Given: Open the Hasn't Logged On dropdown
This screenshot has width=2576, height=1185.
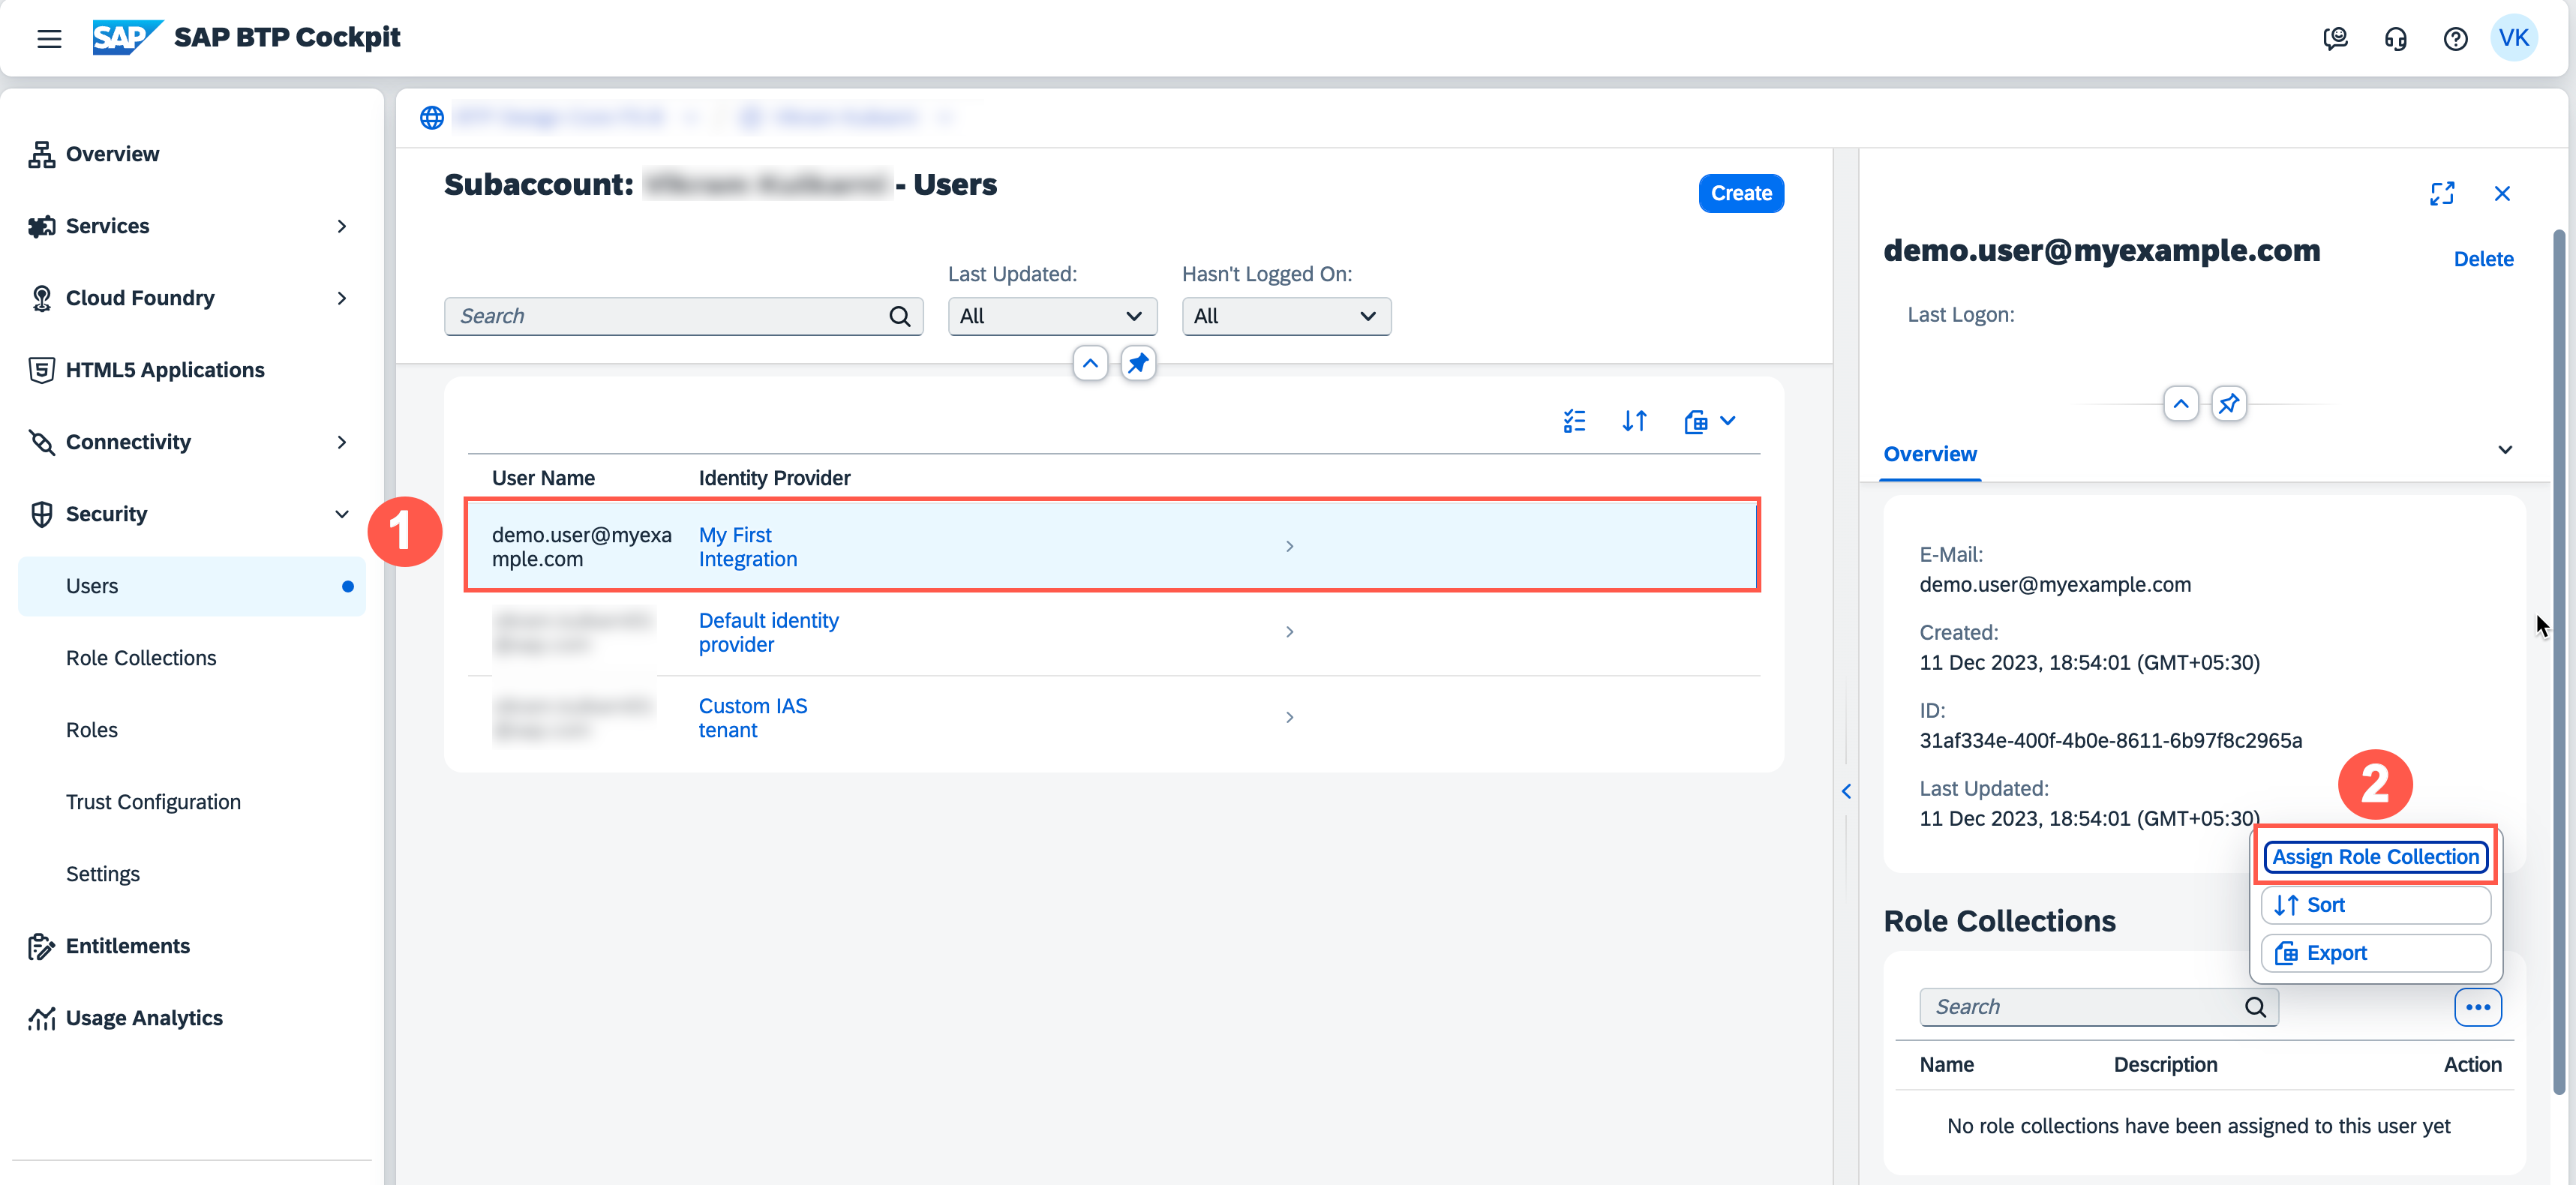Looking at the screenshot, I should pos(1286,316).
